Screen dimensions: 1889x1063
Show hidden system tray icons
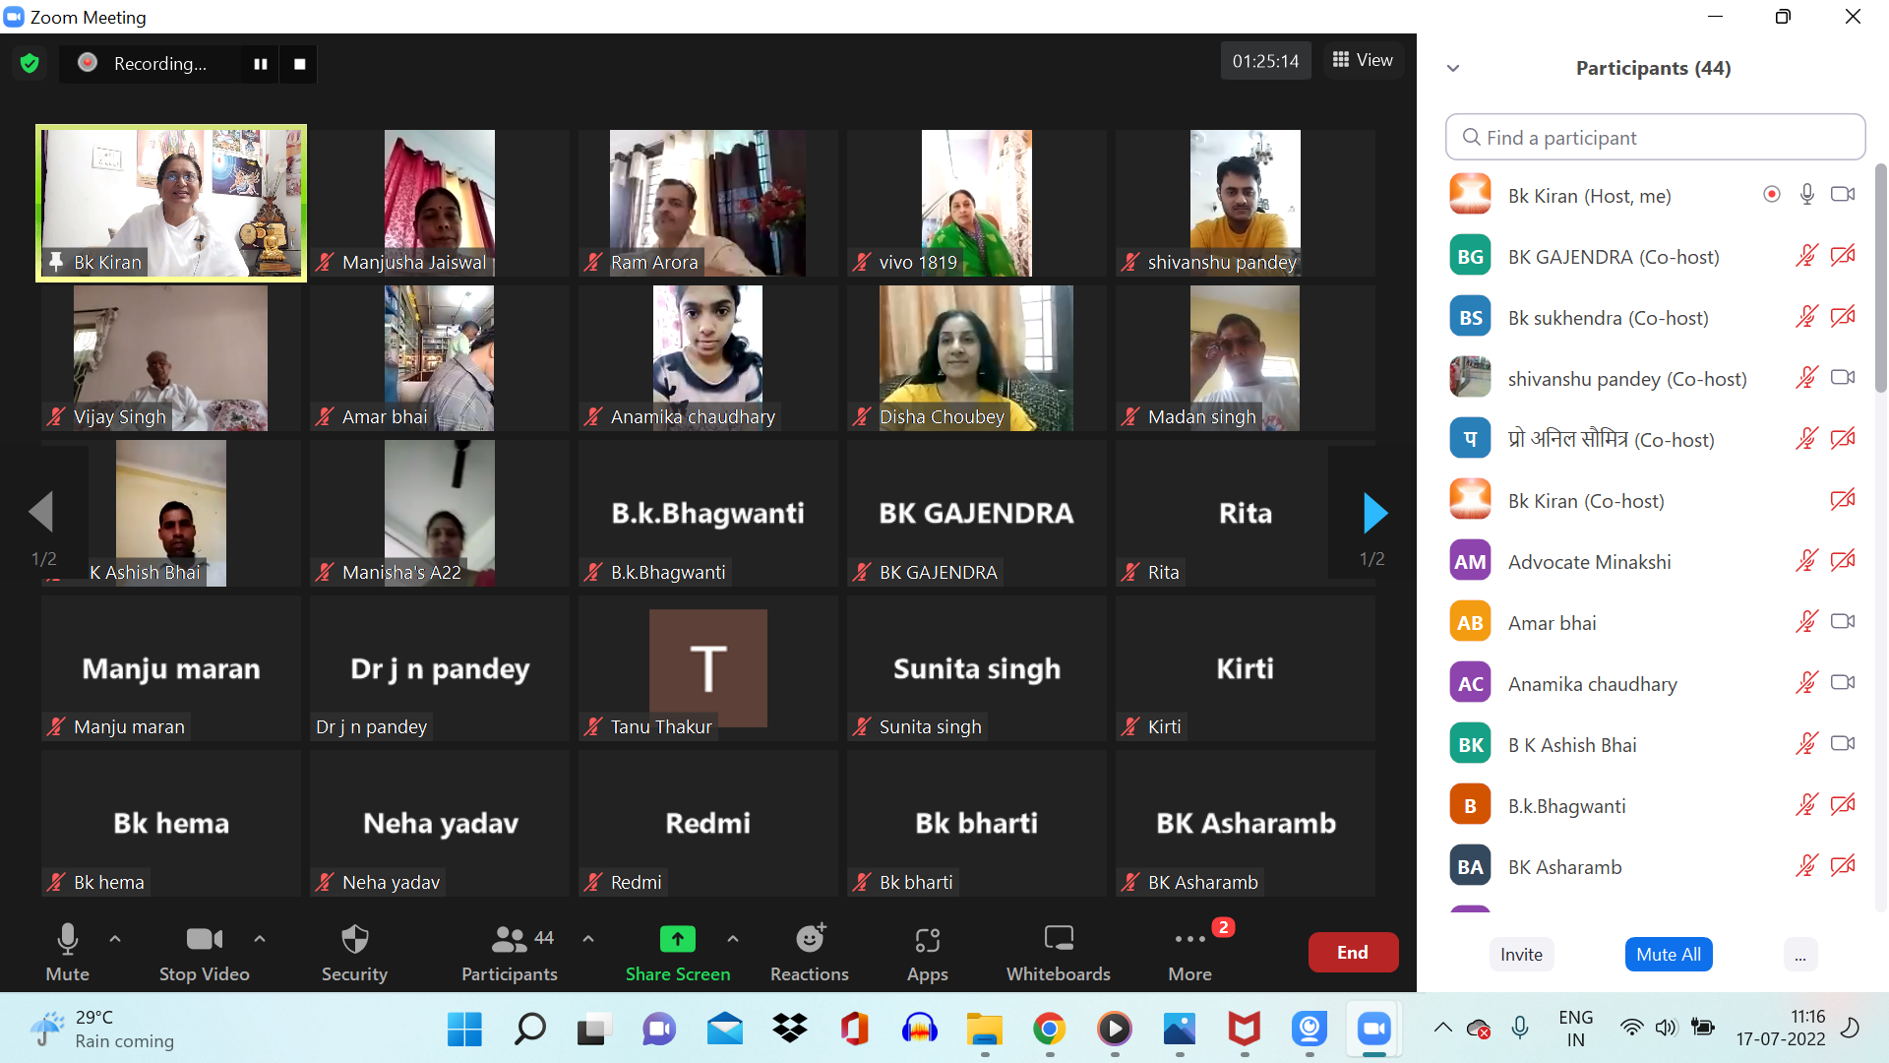[1443, 1028]
